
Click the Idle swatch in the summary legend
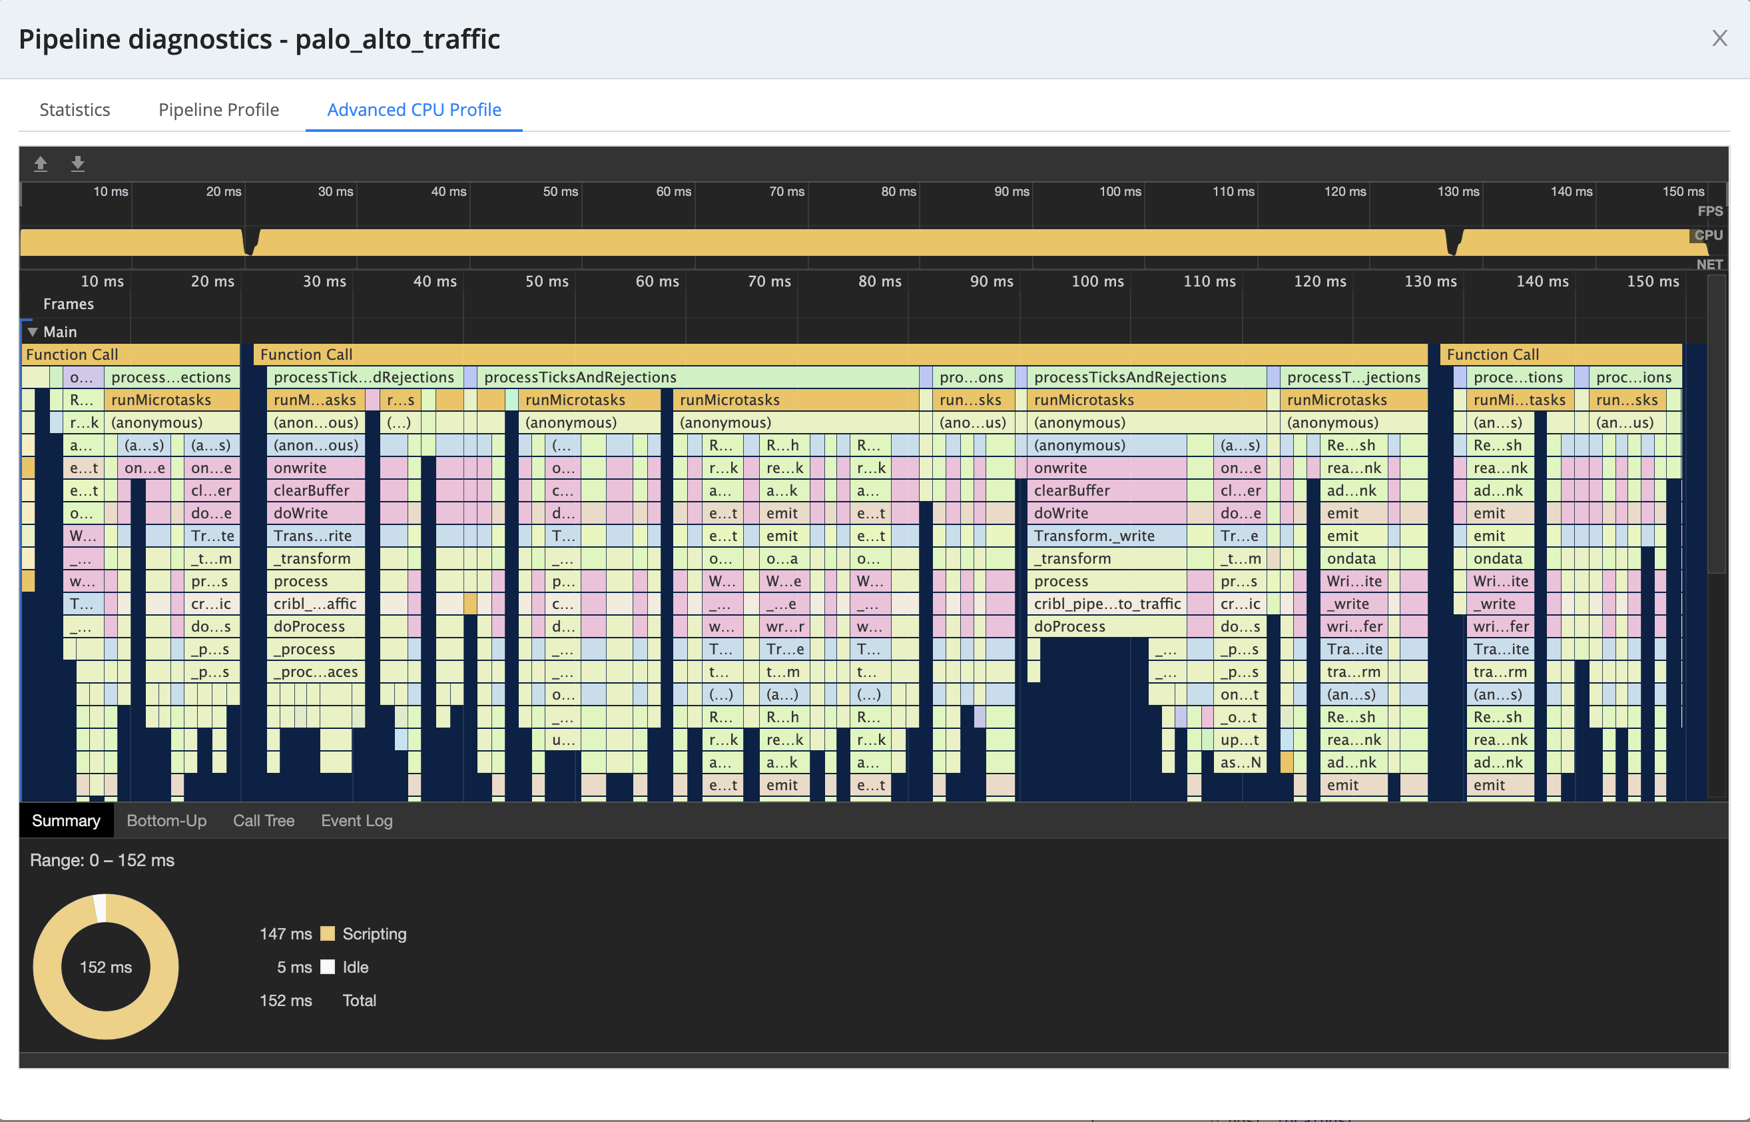coord(328,967)
